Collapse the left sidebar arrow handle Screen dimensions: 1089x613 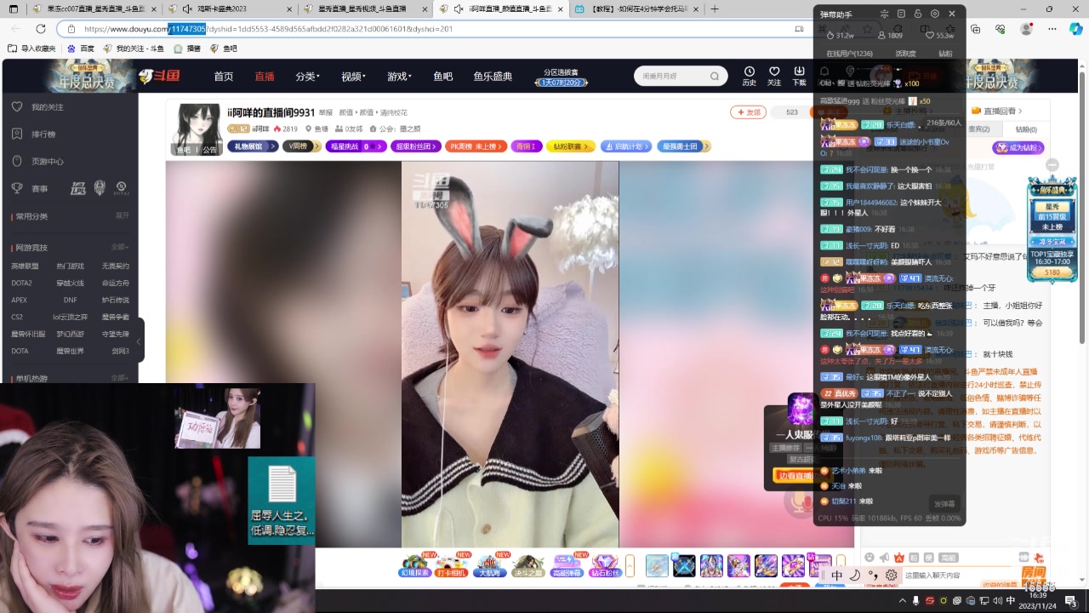(x=139, y=341)
